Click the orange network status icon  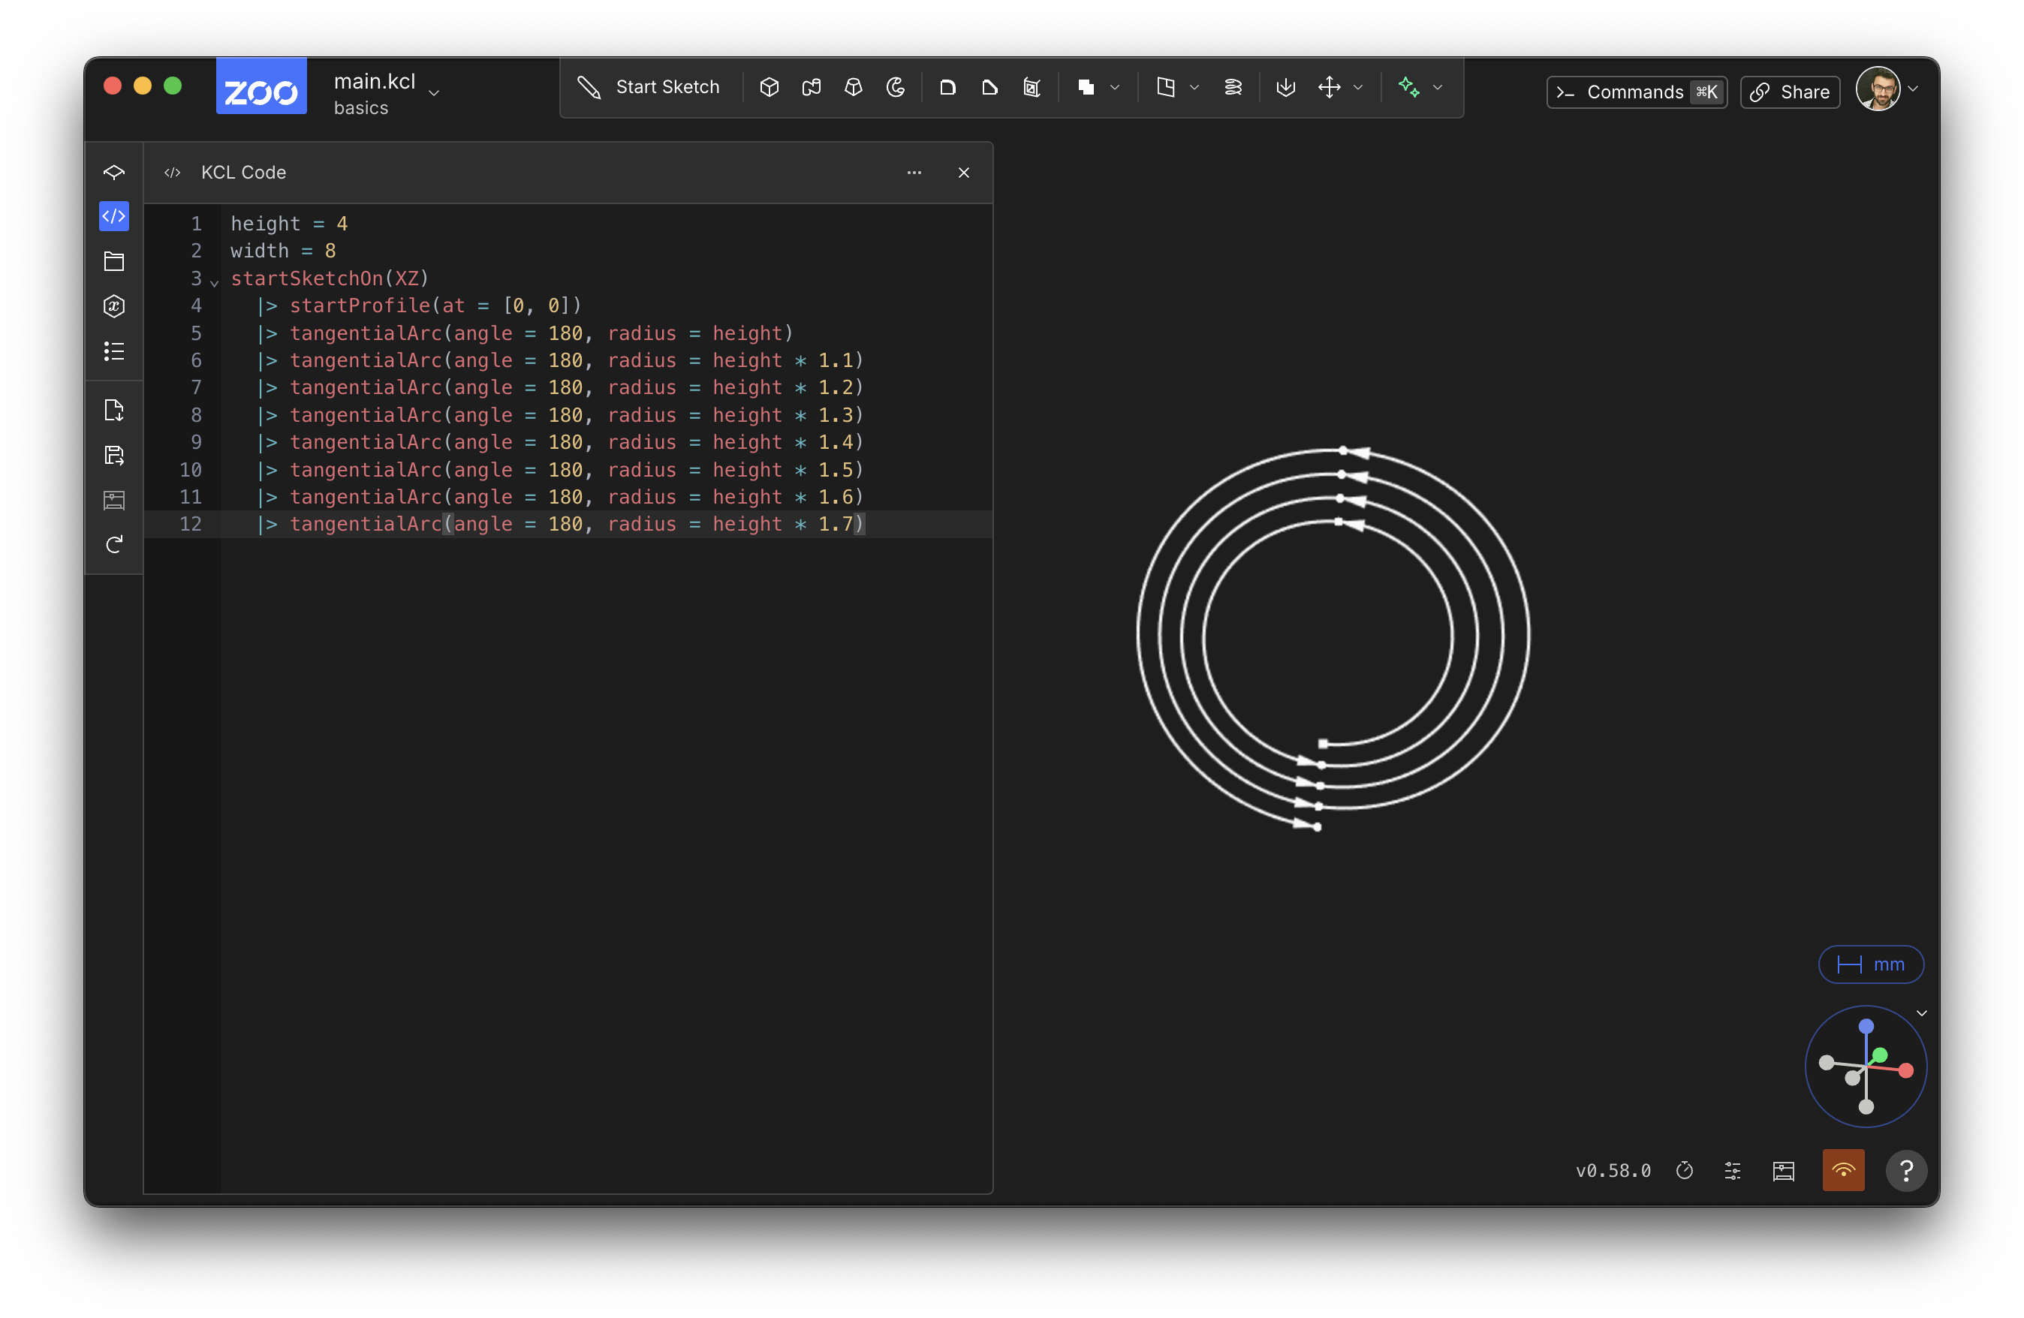pos(1843,1171)
